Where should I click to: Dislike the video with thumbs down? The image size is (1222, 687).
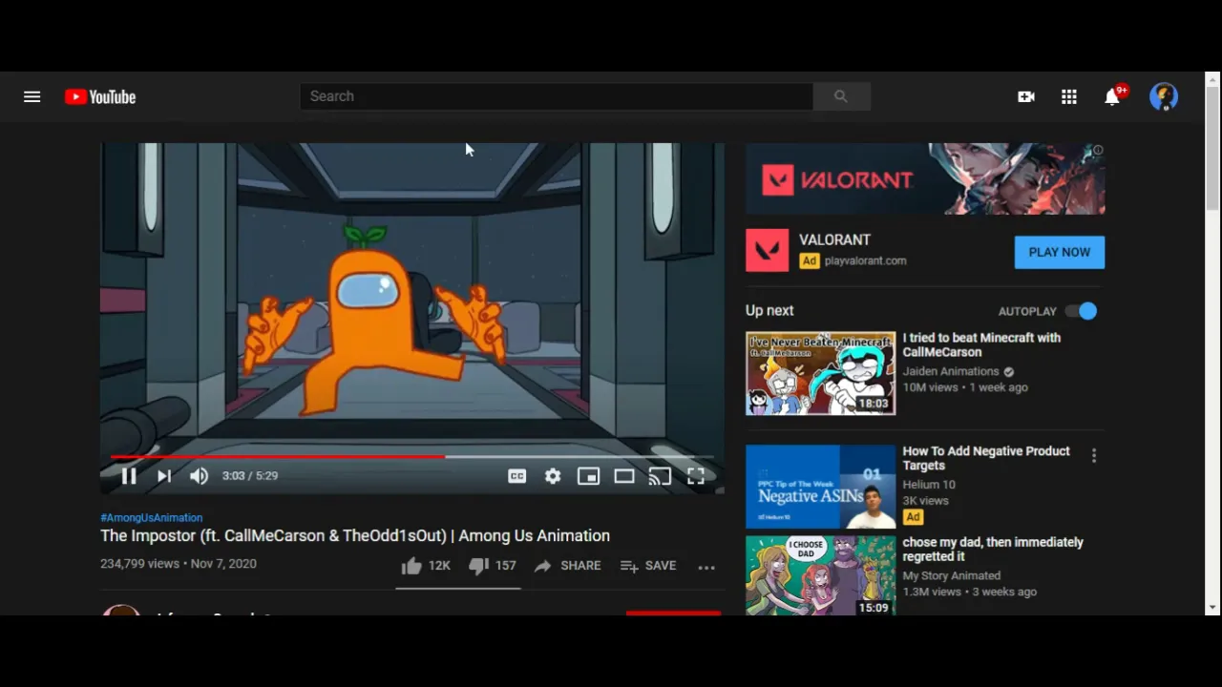[x=493, y=566]
